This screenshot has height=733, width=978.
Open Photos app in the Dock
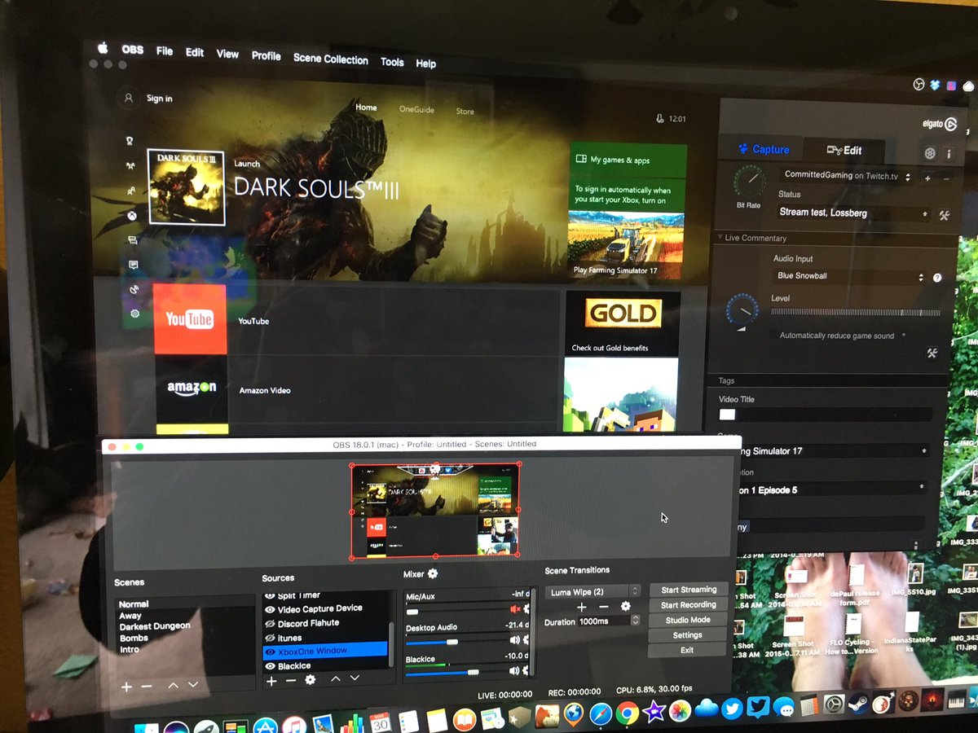click(679, 712)
